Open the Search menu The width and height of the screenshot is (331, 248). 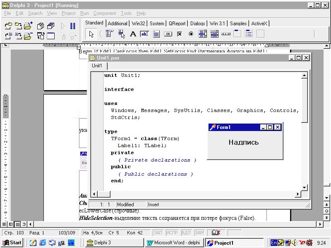coord(35,13)
